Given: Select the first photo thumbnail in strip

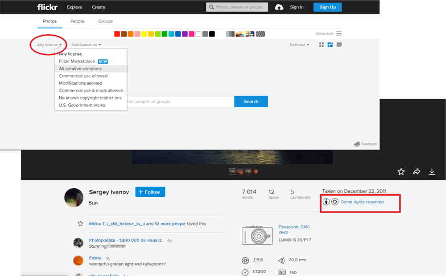Looking at the screenshot, I should click(x=232, y=172).
